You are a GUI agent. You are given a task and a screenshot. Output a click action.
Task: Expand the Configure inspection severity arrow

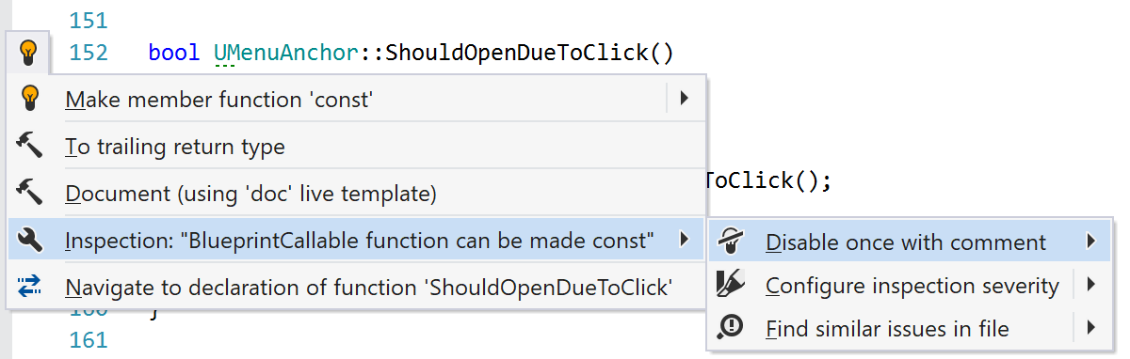1090,284
